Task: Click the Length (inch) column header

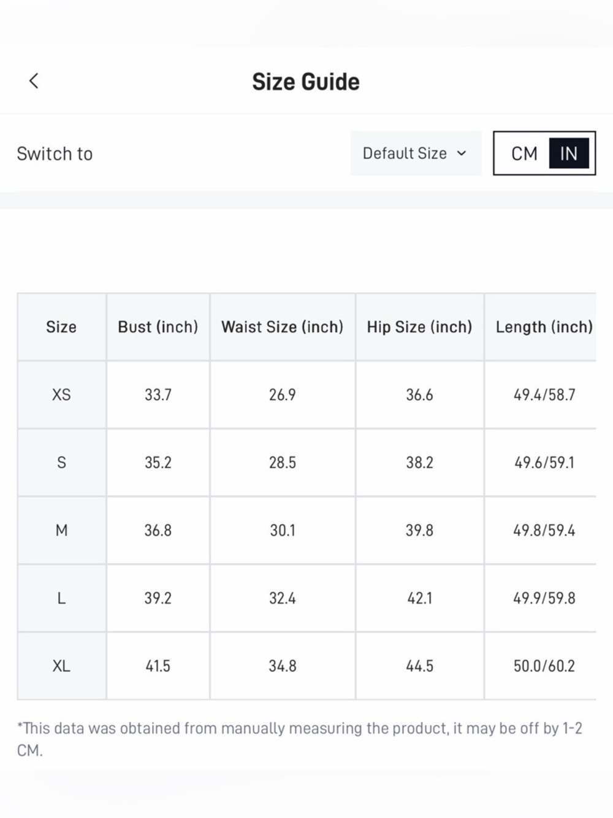Action: pyautogui.click(x=544, y=327)
